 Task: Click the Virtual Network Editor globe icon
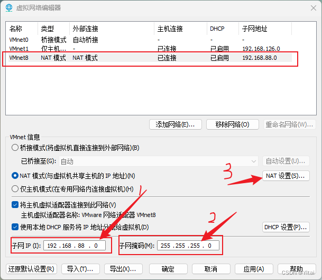[9, 8]
